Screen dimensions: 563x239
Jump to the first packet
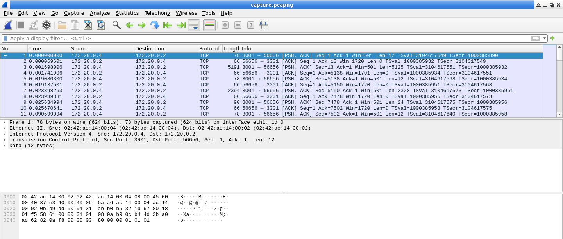167,25
